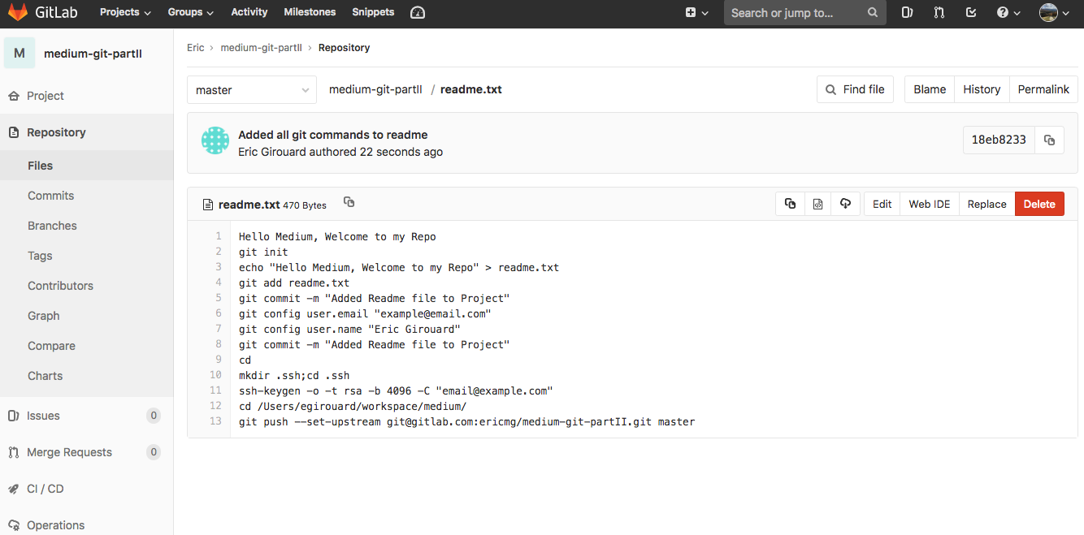Open the To-Do list checkmark icon

[971, 12]
